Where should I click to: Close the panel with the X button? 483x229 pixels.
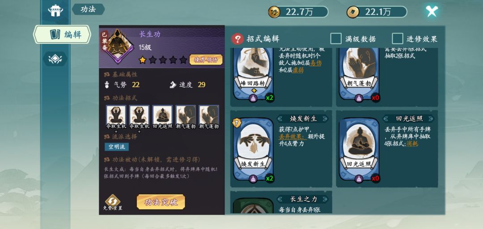coord(432,11)
